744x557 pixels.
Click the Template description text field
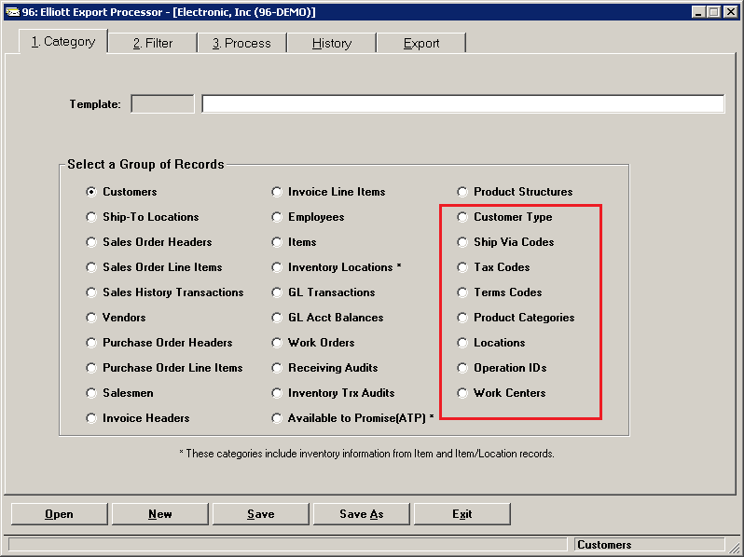[x=463, y=103]
